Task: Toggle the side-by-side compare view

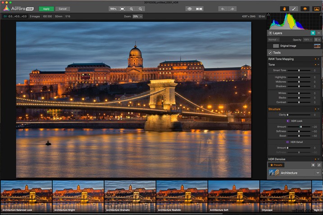Action: (x=199, y=9)
